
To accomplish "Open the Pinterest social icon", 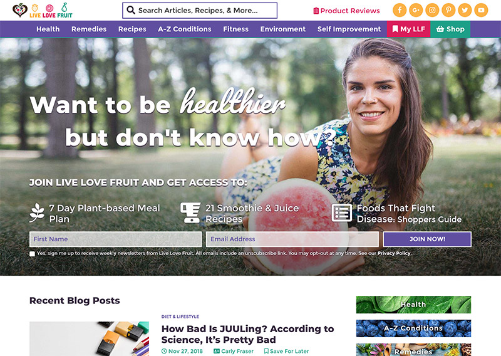I will point(448,10).
